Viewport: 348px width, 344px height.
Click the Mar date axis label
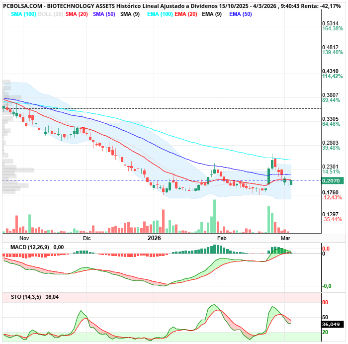pos(285,238)
